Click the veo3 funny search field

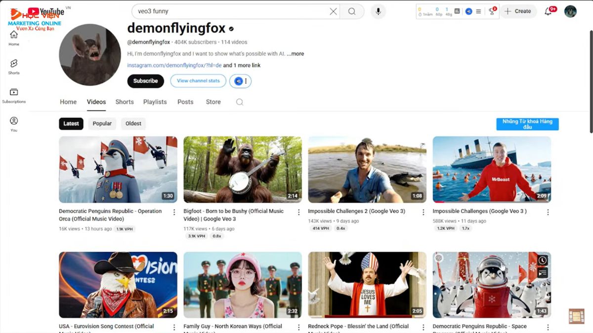(x=230, y=11)
